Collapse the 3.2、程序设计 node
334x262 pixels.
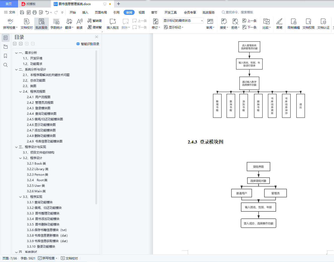click(20, 158)
